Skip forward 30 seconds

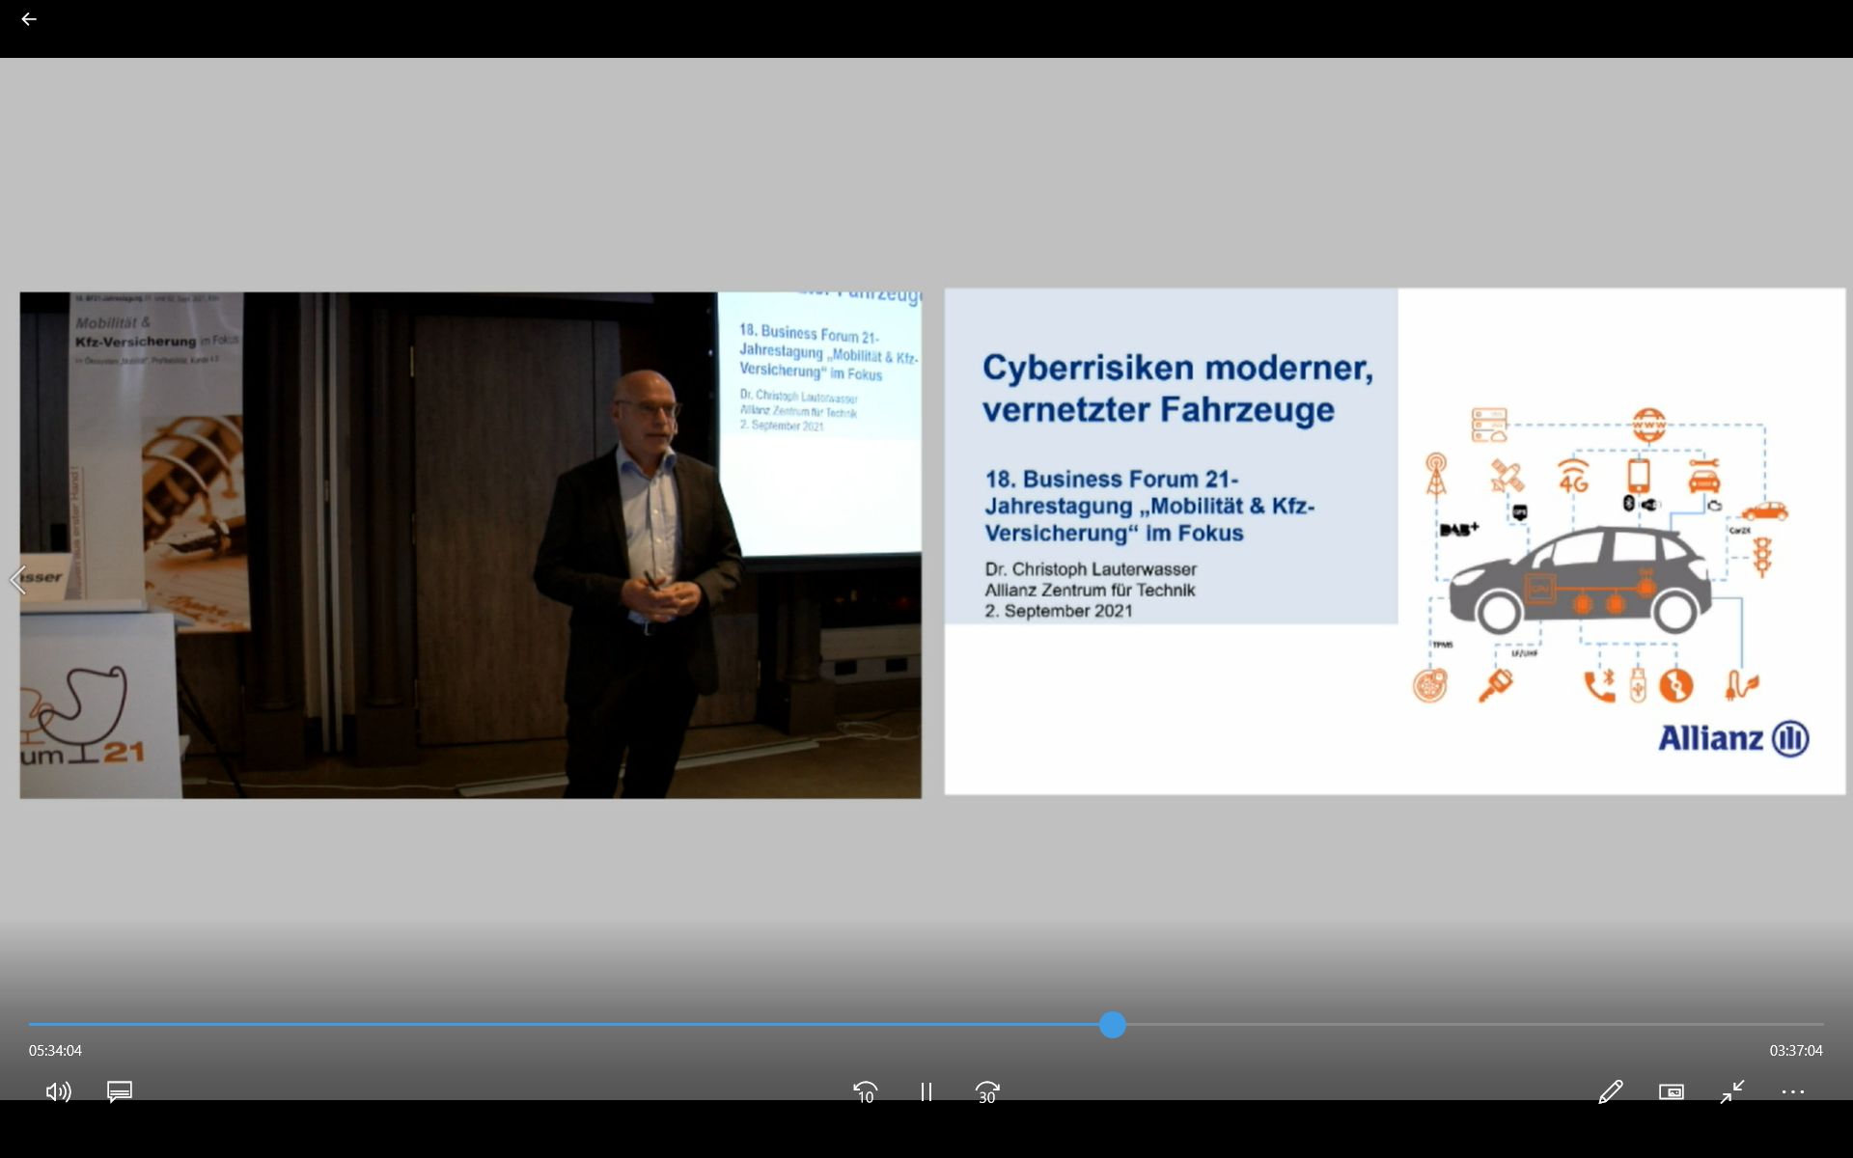coord(986,1091)
